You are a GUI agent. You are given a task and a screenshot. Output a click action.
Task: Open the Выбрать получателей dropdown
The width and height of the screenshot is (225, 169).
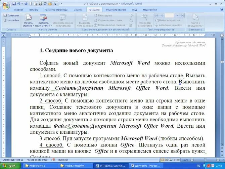pyautogui.click(x=43, y=20)
